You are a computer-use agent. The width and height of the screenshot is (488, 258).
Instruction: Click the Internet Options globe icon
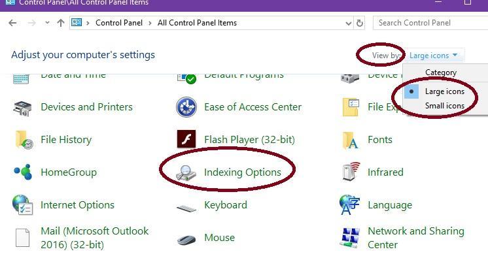click(x=22, y=204)
